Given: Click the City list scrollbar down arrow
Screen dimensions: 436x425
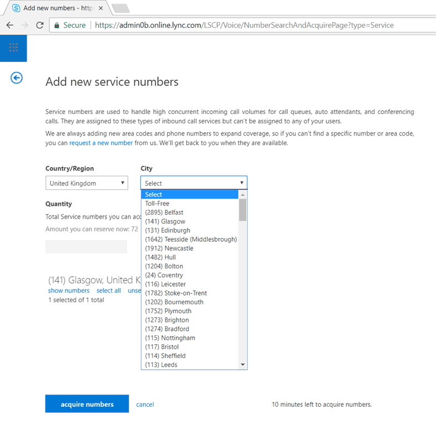Looking at the screenshot, I should (243, 365).
